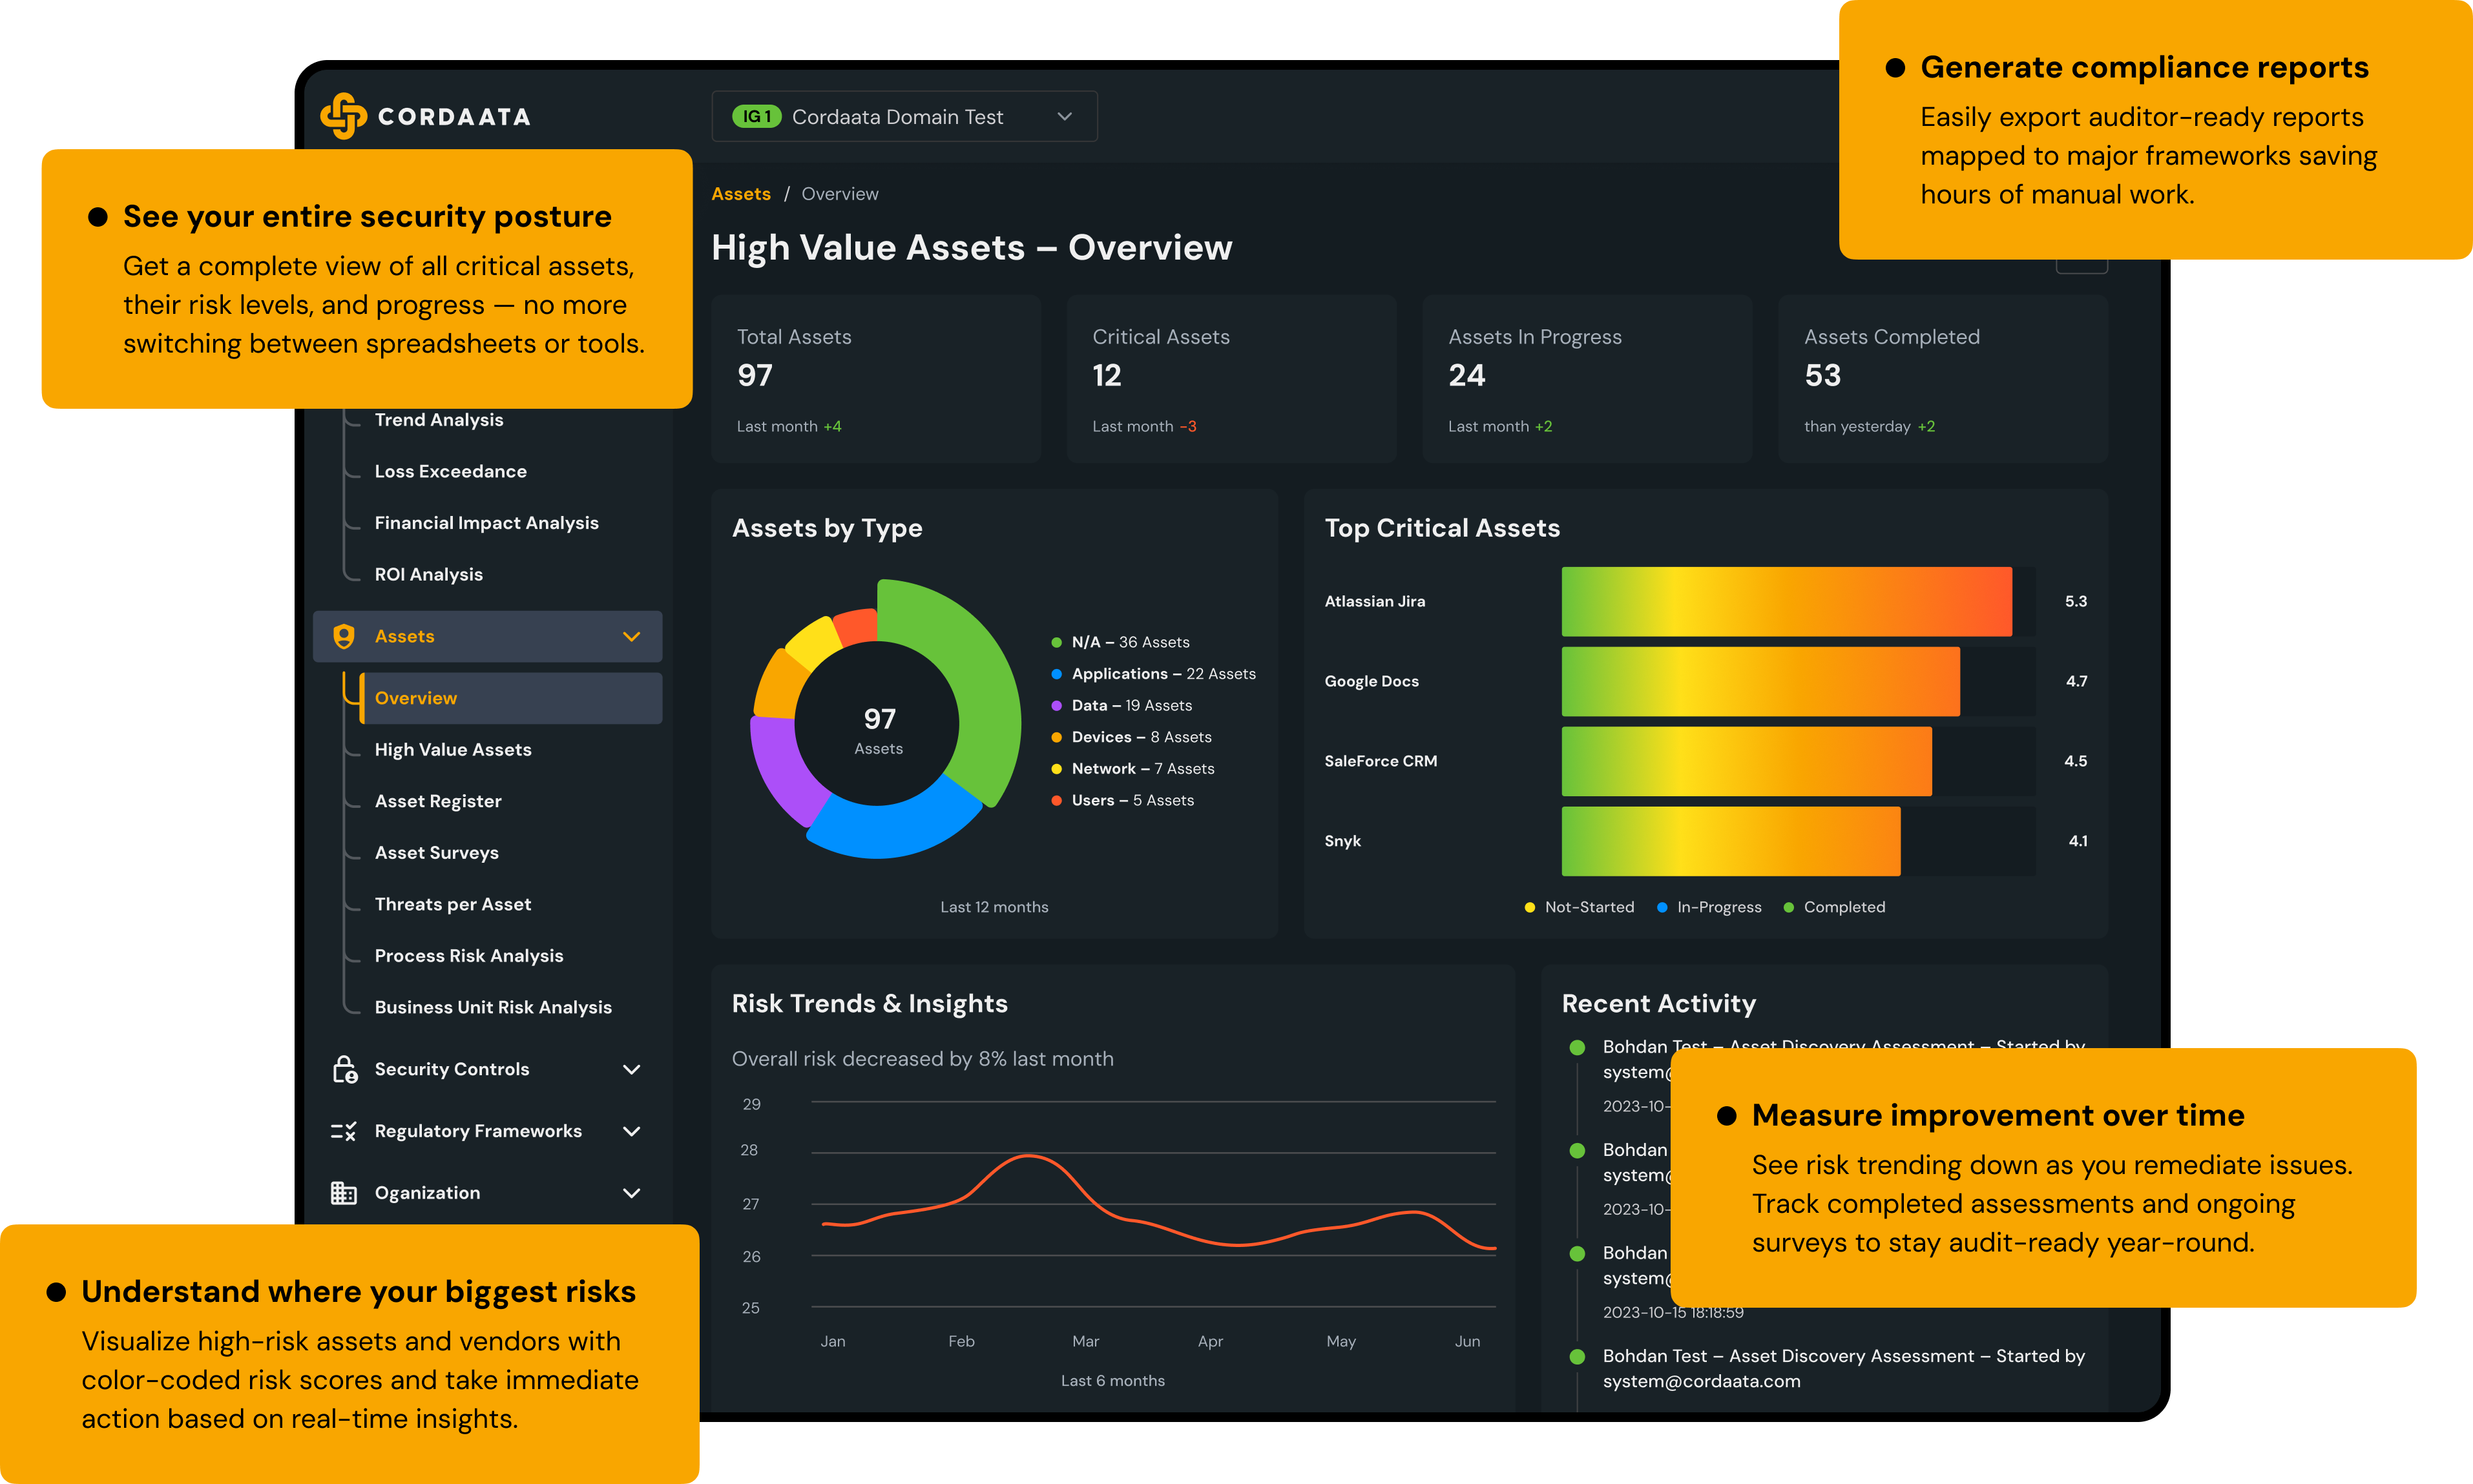Viewport: 2473px width, 1484px height.
Task: Open High Value Assets sidebar item
Action: (452, 749)
